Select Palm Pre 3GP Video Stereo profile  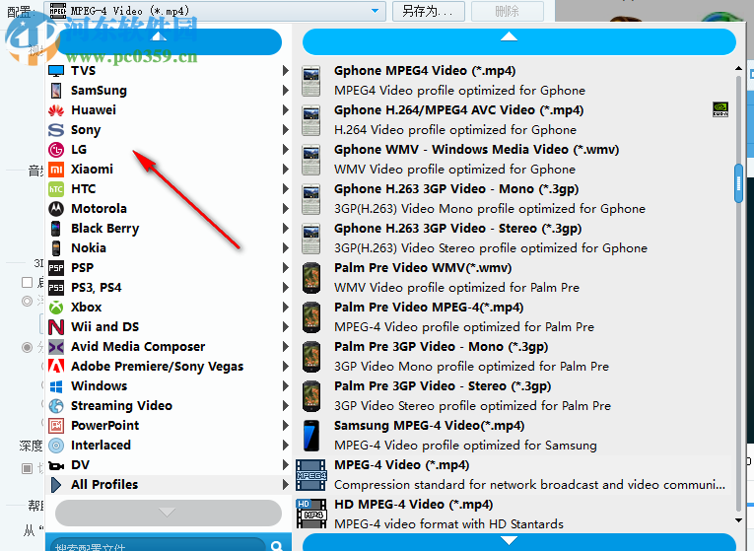[514, 396]
